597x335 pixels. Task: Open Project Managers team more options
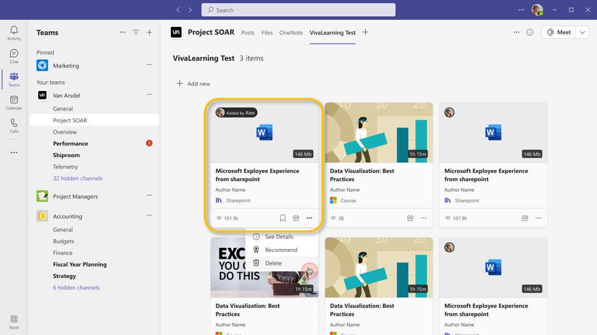pyautogui.click(x=149, y=195)
